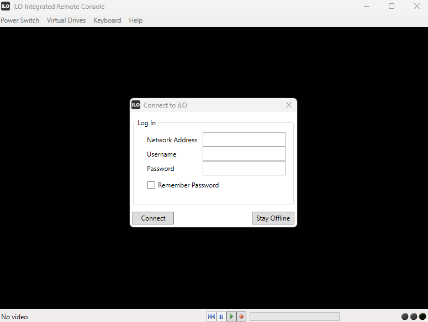Close the Connect to iLO dialog
Image resolution: width=428 pixels, height=322 pixels.
[x=289, y=105]
